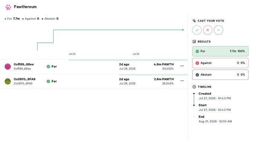This screenshot has height=142, width=253.
Task: Toggle the Abstain series in chart legend
Action: (50, 19)
